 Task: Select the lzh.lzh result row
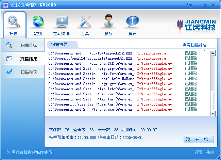click(123, 89)
